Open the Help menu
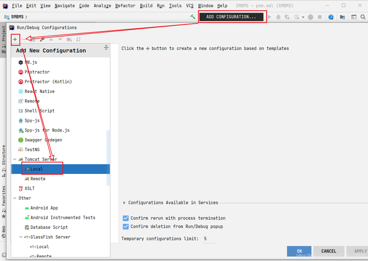Image resolution: width=368 pixels, height=261 pixels. [x=222, y=6]
